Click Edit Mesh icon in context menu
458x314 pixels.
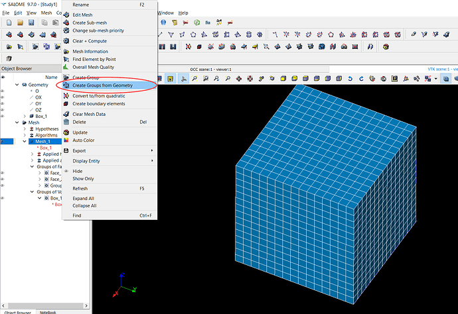tap(66, 15)
